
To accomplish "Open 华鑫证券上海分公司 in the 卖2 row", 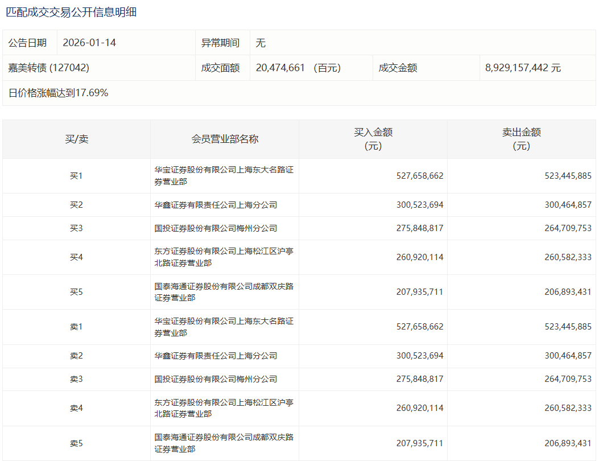I will [216, 356].
